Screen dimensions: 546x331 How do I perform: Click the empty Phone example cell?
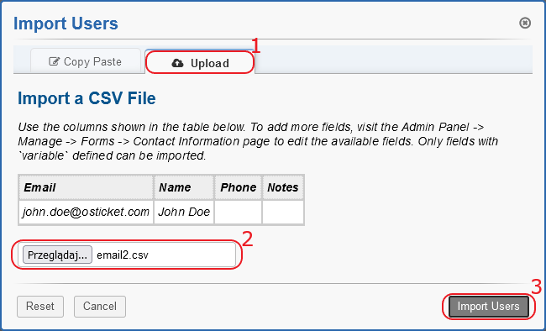point(239,212)
